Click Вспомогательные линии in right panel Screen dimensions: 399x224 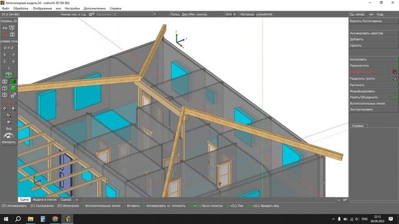[x=373, y=103]
